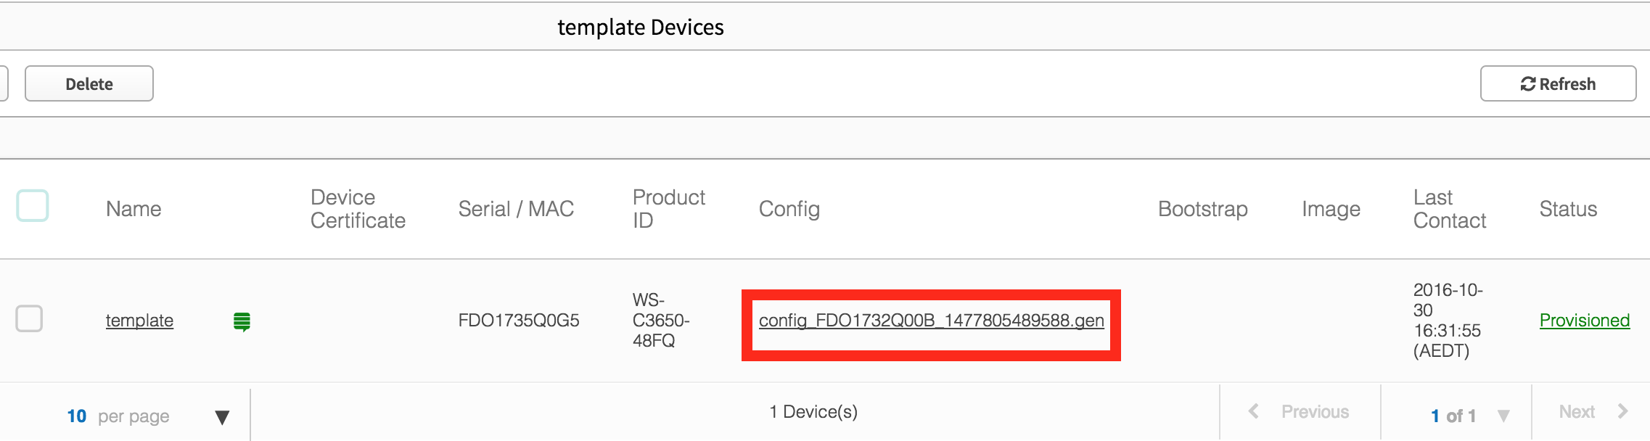Toggle the select-all checkbox in header
Screen dimensions: 1650x441
[33, 205]
